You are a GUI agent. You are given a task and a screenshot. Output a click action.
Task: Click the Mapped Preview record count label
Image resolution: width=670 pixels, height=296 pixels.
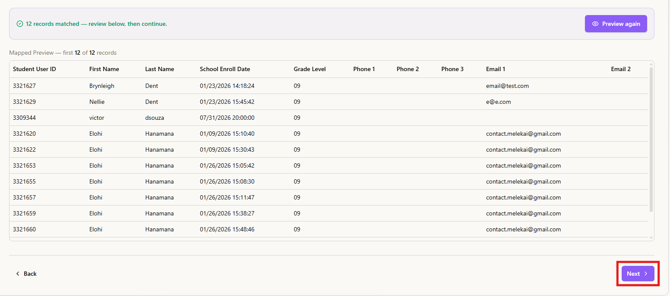coord(63,53)
